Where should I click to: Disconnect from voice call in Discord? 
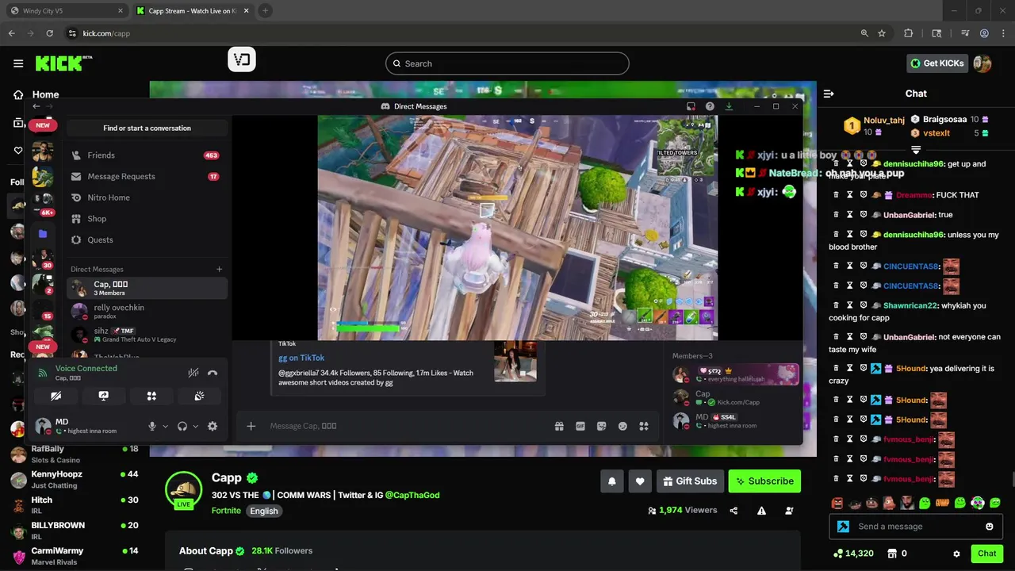213,373
